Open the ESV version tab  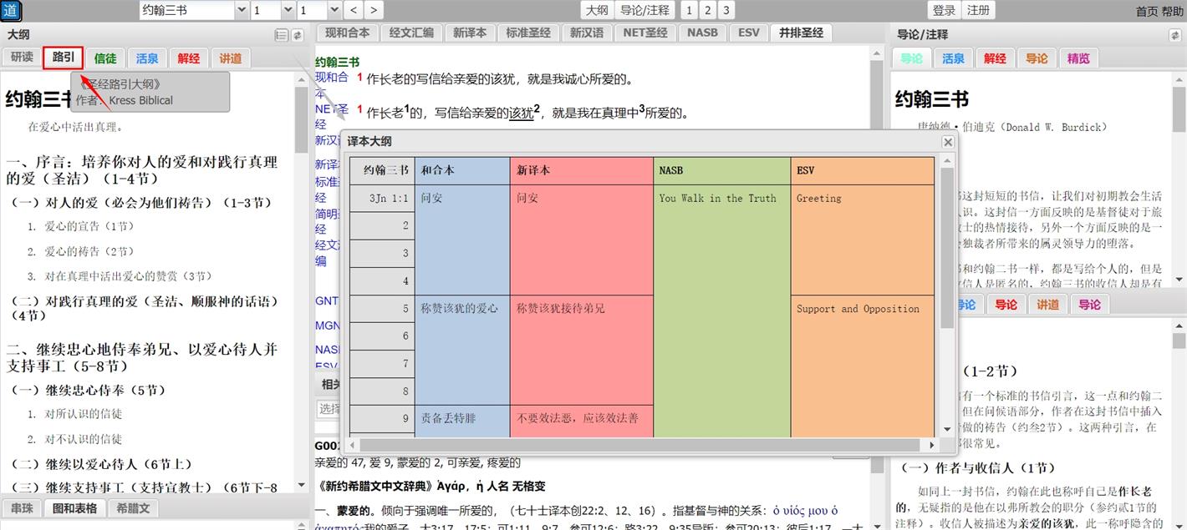[747, 32]
